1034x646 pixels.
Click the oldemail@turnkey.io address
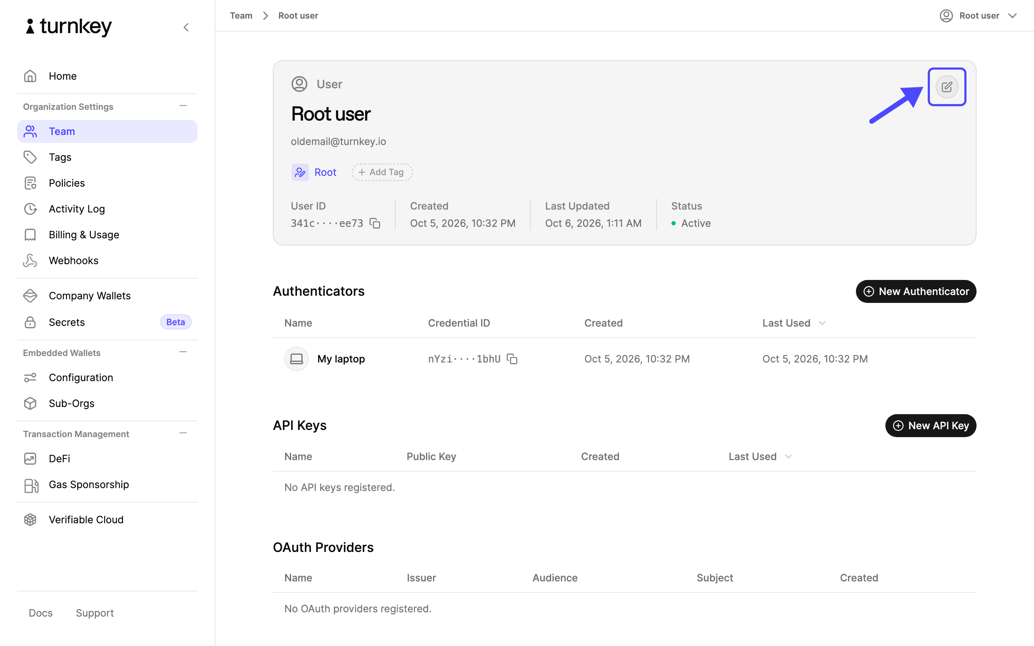pyautogui.click(x=339, y=141)
